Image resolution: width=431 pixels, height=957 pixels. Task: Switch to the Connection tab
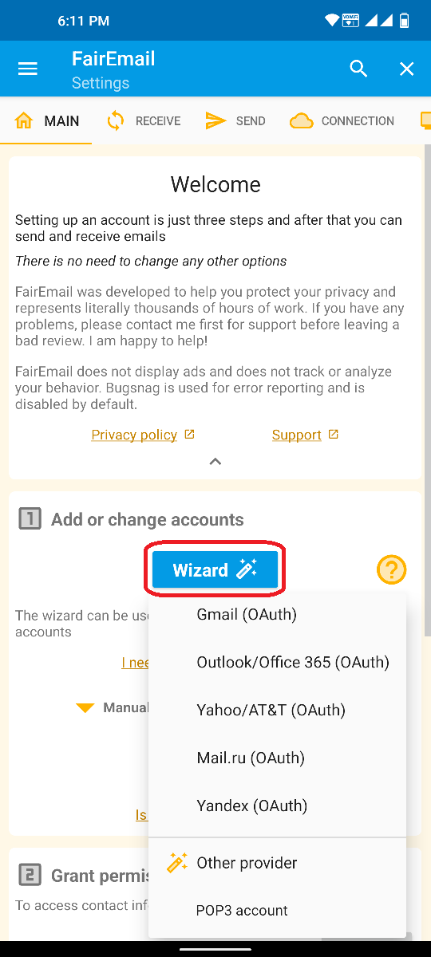click(342, 121)
